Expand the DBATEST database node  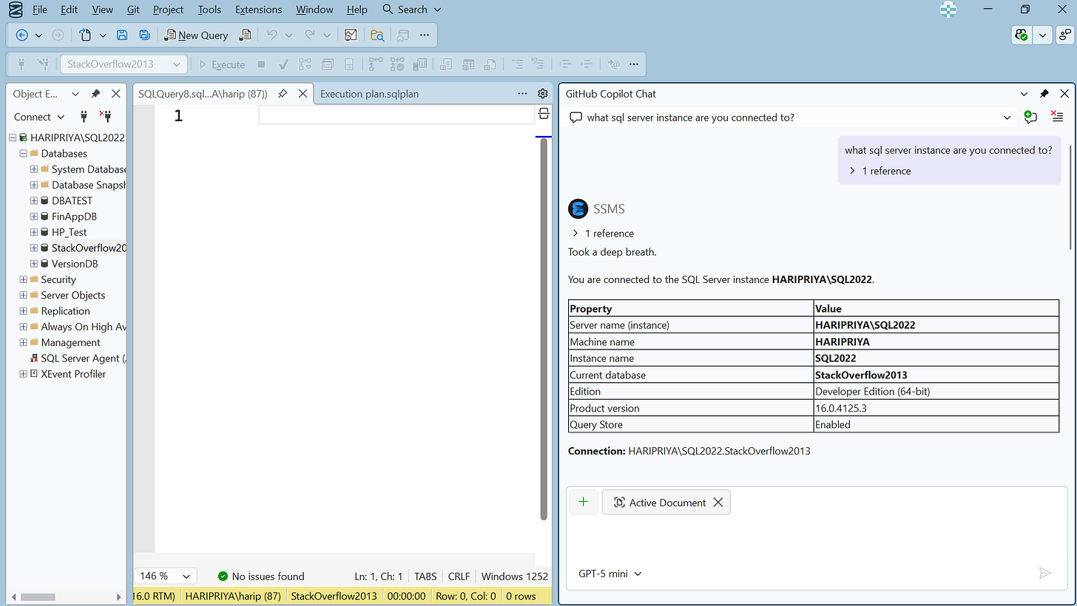pos(34,201)
